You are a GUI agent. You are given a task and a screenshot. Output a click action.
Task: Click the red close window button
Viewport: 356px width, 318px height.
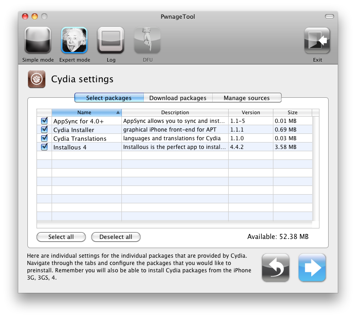click(25, 16)
